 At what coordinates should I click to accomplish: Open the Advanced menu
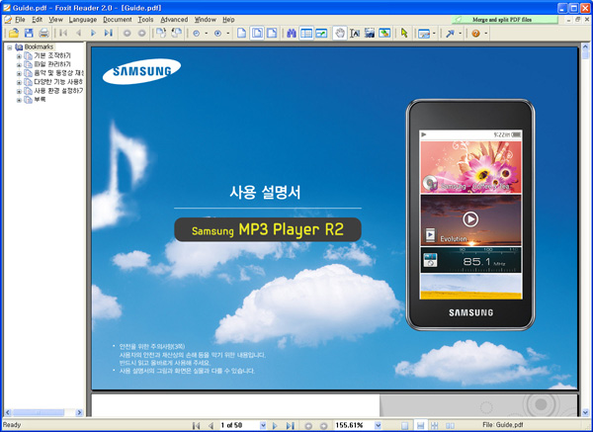click(174, 20)
